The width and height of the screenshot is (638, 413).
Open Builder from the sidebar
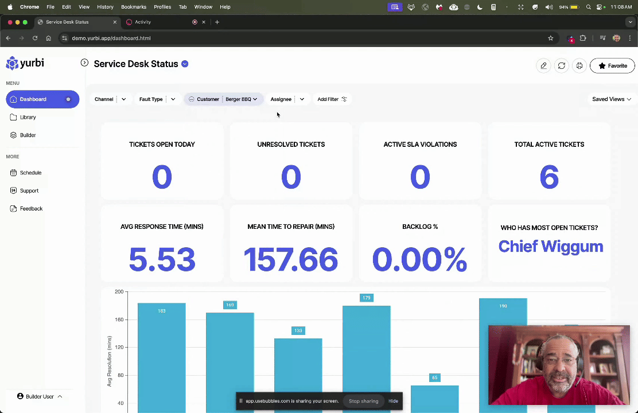click(28, 135)
